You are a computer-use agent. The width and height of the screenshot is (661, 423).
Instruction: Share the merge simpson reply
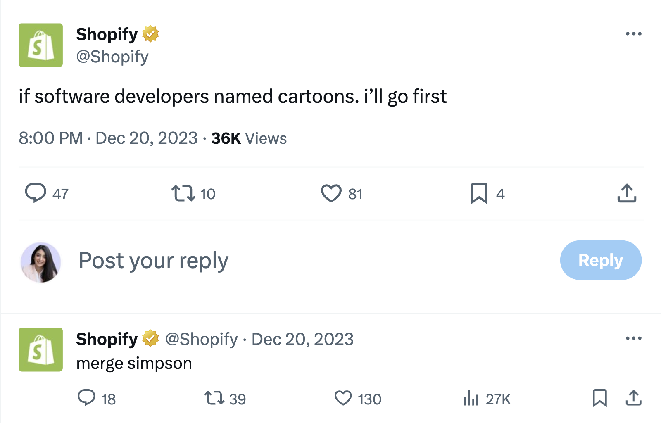pos(633,398)
